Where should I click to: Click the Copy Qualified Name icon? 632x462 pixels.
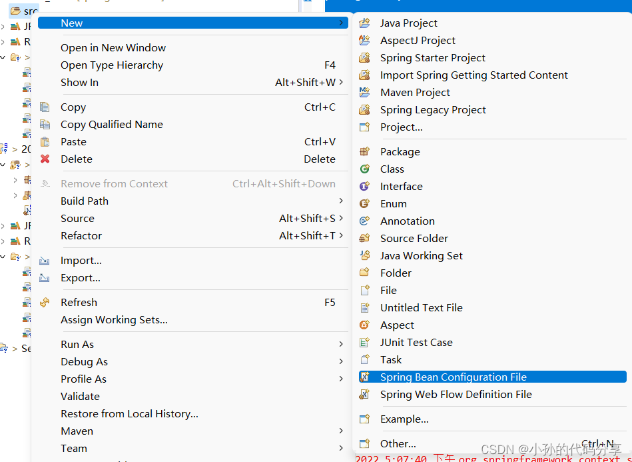coord(45,124)
